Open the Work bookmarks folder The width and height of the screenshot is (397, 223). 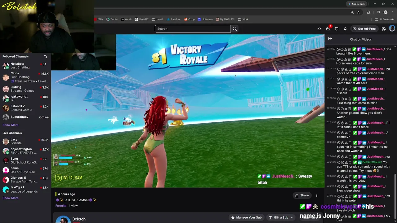[243, 19]
